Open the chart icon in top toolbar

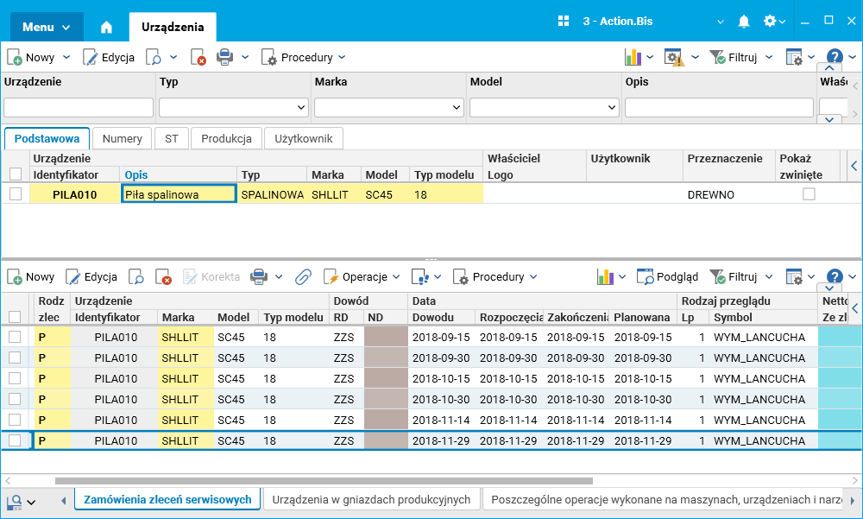(x=633, y=57)
